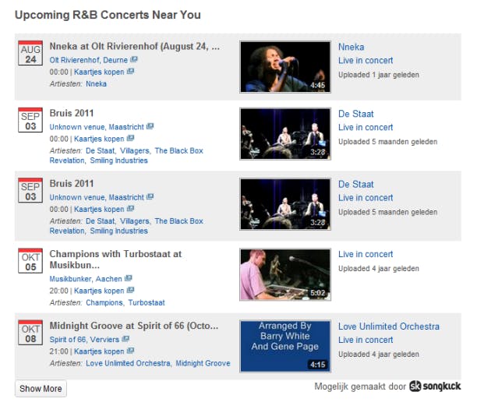Play the Nneka concert video thumbnail
The width and height of the screenshot is (477, 406).
(x=284, y=67)
